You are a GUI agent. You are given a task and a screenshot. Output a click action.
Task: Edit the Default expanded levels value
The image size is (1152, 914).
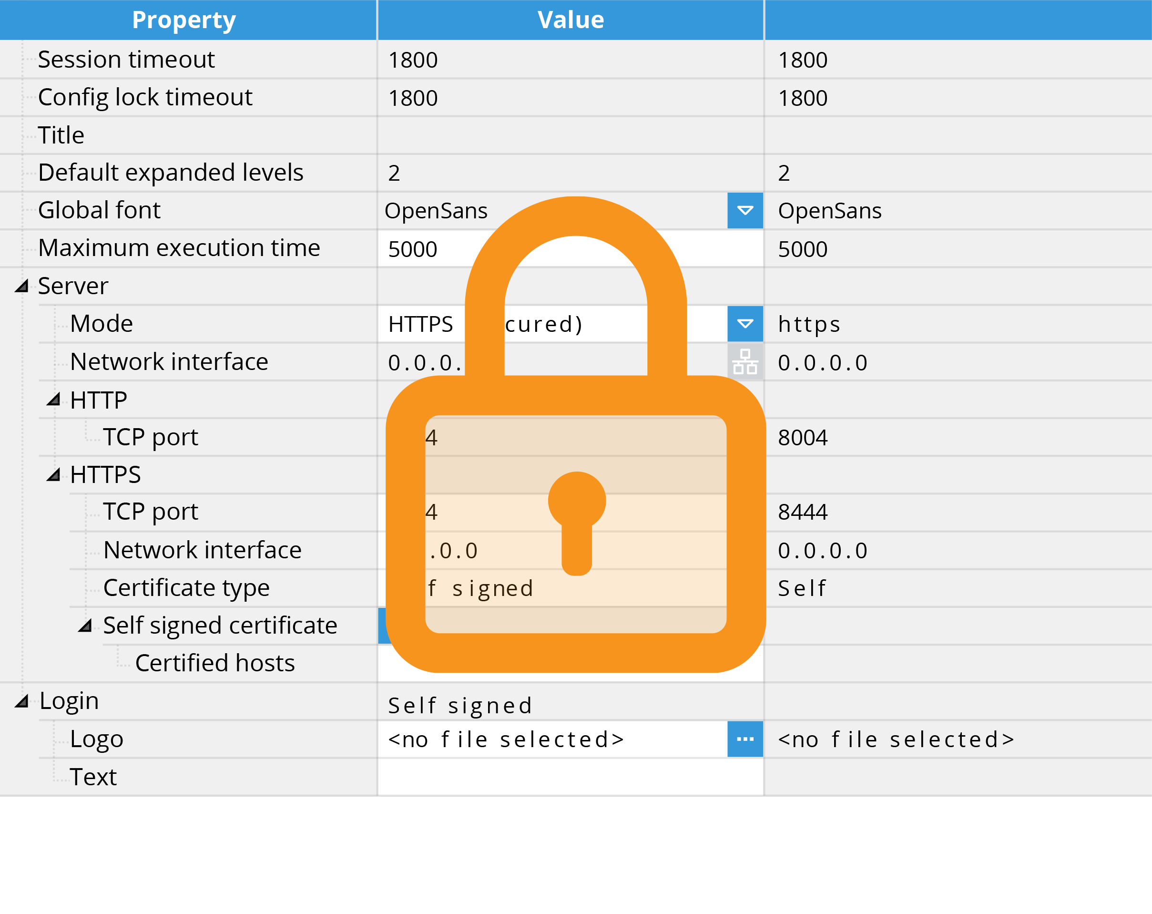pos(481,173)
